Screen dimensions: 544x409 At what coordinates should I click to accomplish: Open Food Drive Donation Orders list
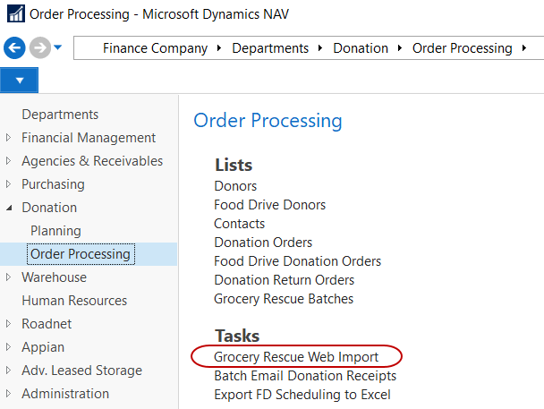[x=297, y=261]
